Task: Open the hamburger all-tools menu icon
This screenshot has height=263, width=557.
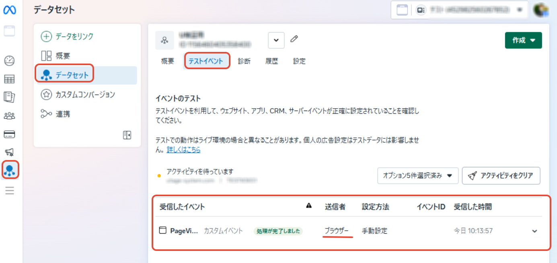Action: 9,191
